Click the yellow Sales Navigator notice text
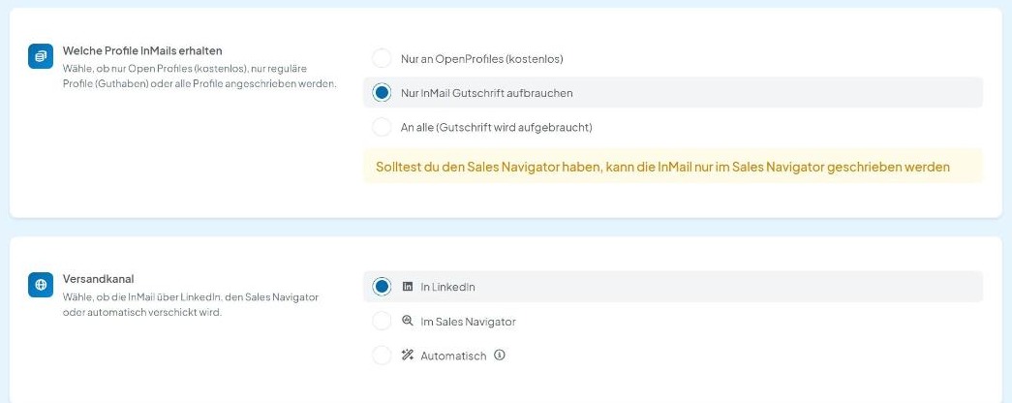Screen dimensions: 1012x403 click(662, 167)
